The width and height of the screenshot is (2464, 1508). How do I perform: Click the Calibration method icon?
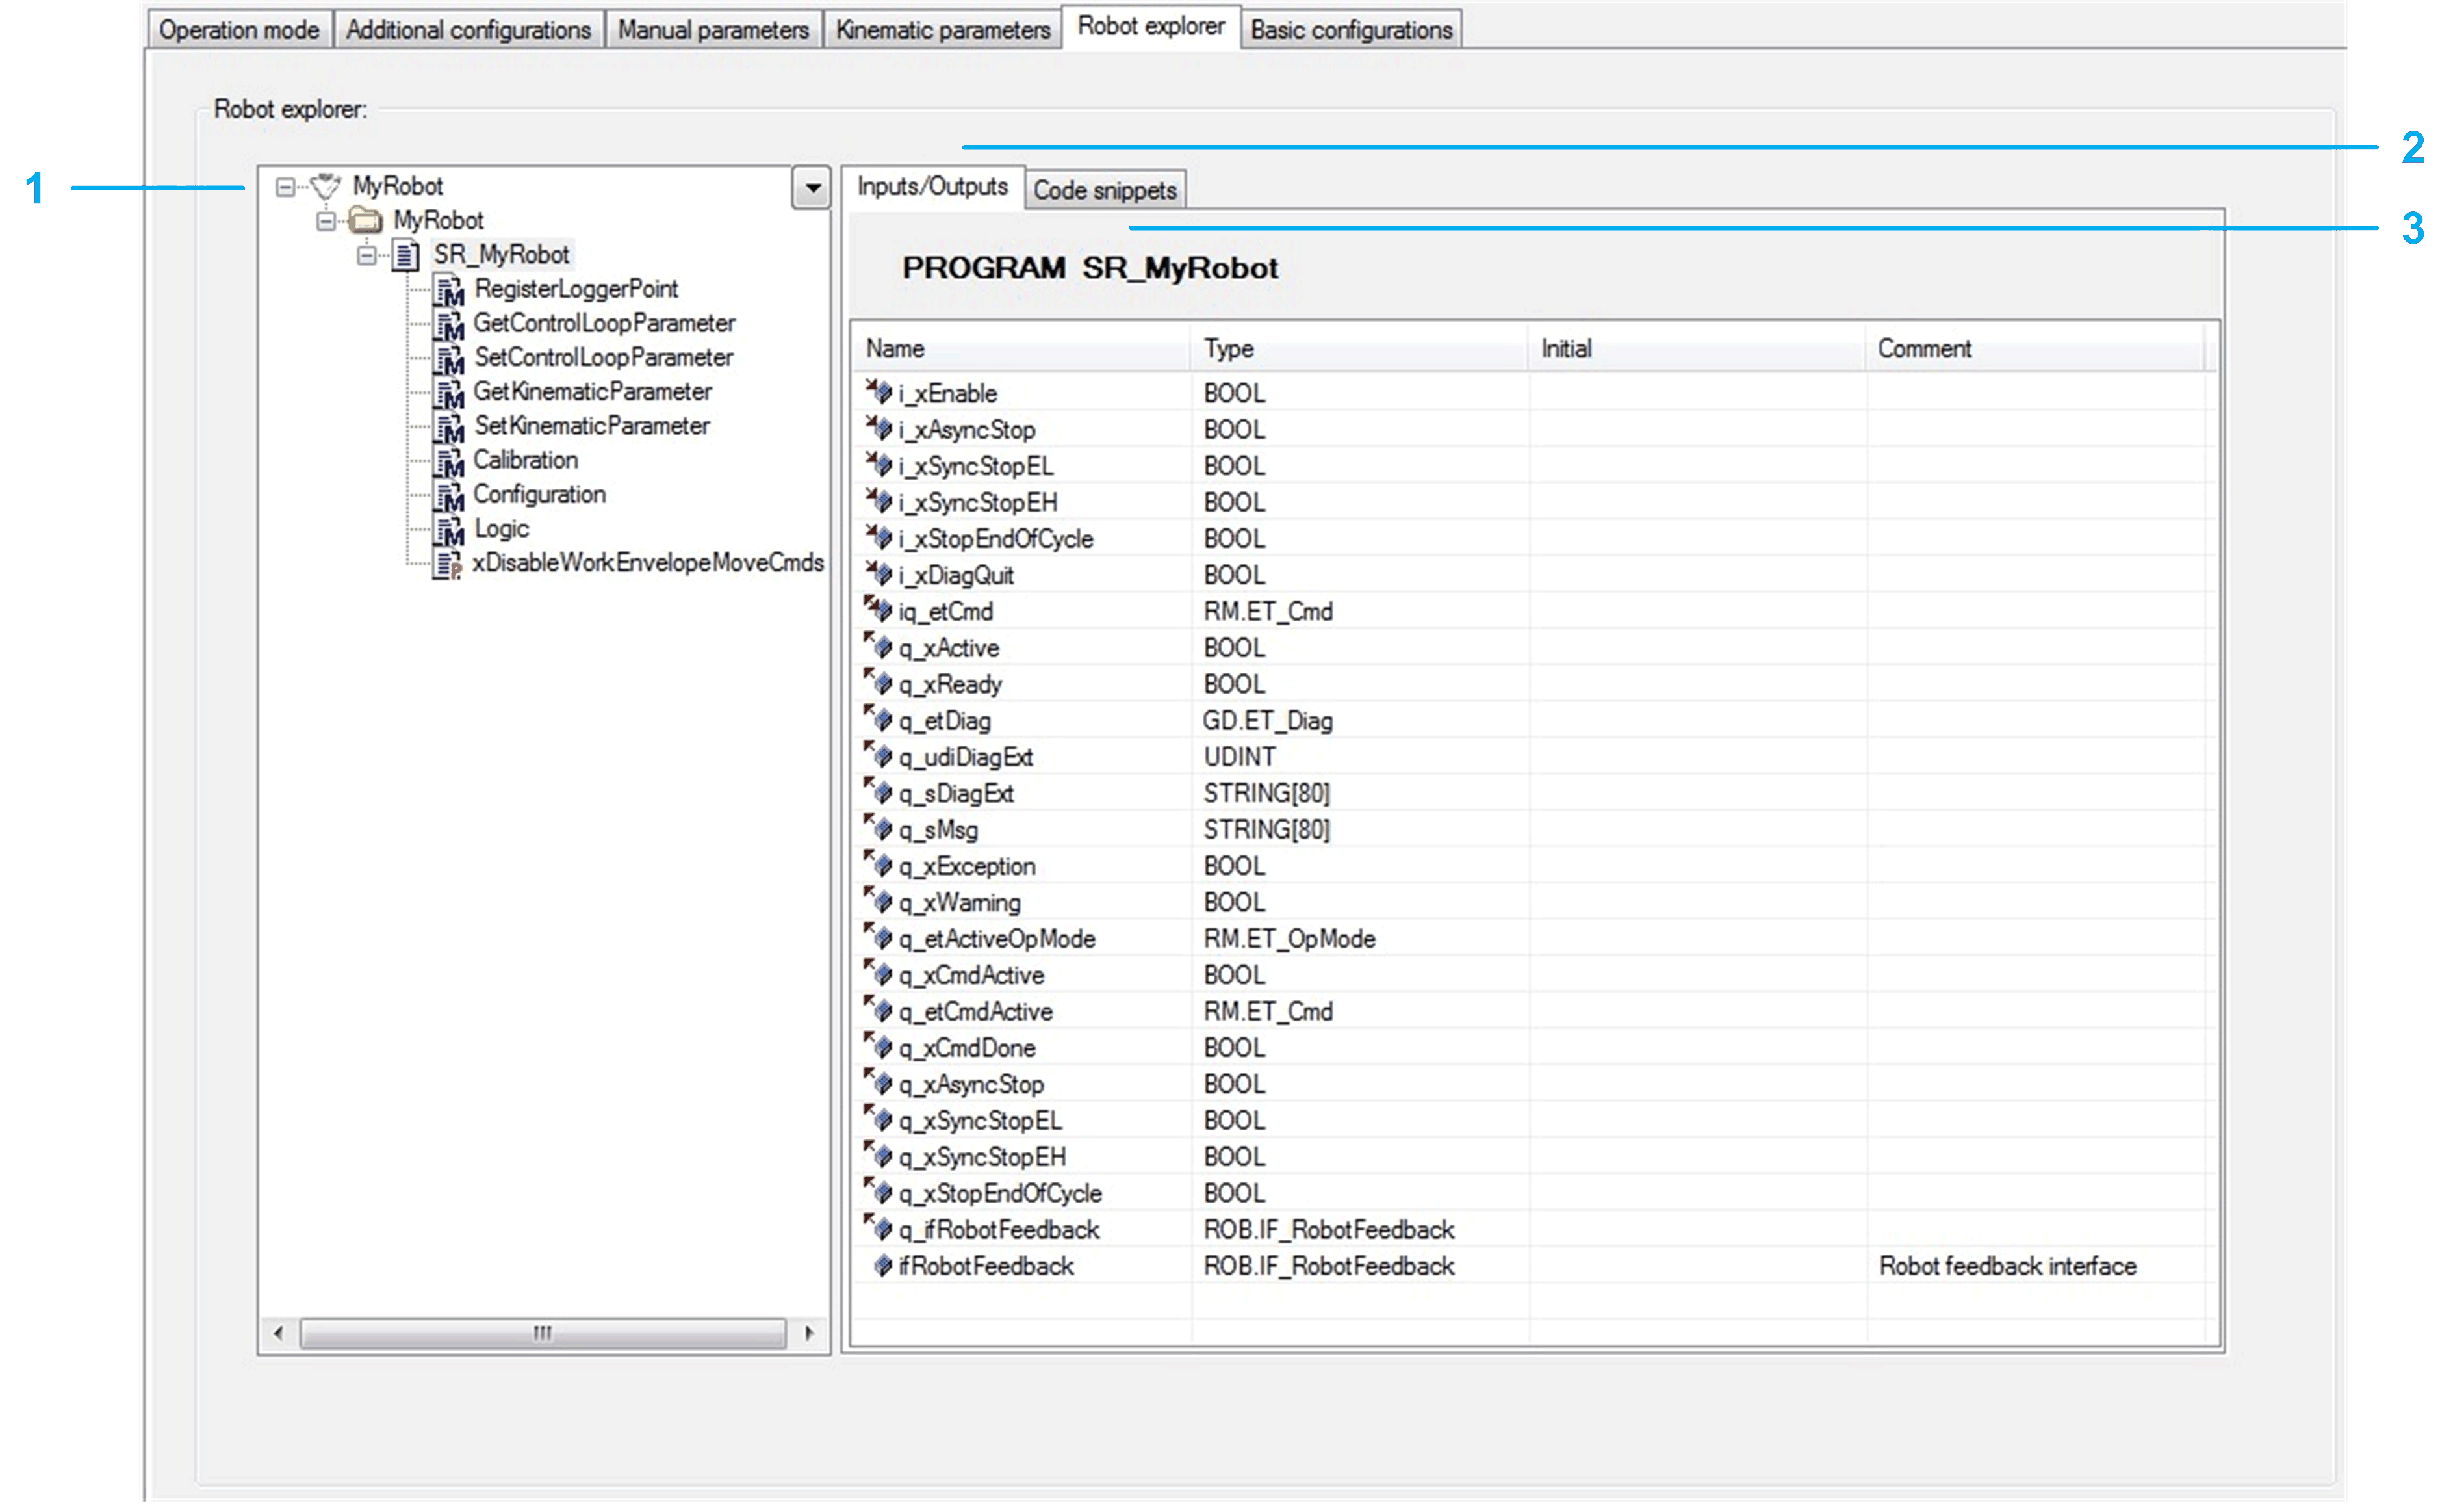449,461
